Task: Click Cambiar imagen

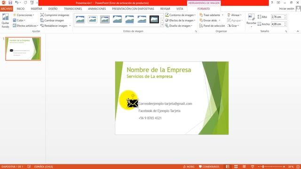Action: (52, 20)
